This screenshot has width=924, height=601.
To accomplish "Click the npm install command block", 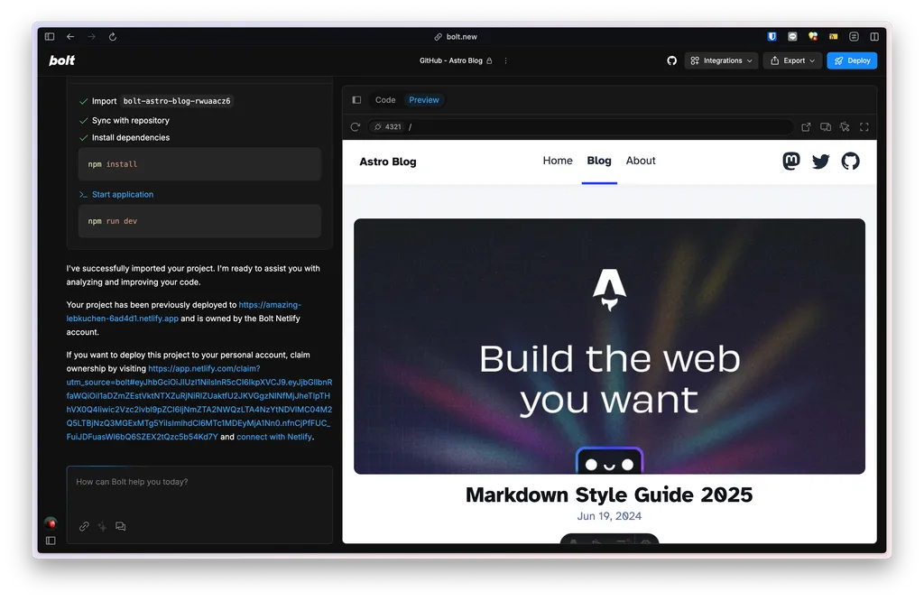I will click(199, 164).
